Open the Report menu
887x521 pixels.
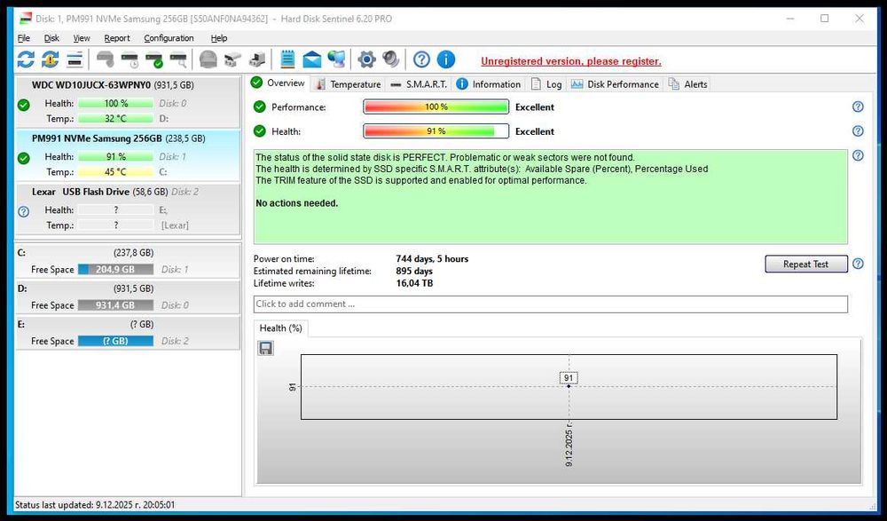pos(117,38)
